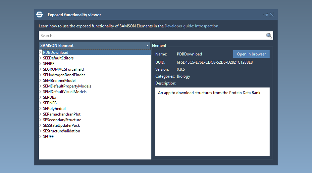Click the pin icon in title bar
Viewport: 312px width, 173px height.
266,15
